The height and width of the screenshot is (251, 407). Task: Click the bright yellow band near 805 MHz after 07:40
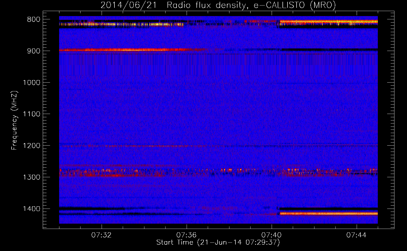329,22
